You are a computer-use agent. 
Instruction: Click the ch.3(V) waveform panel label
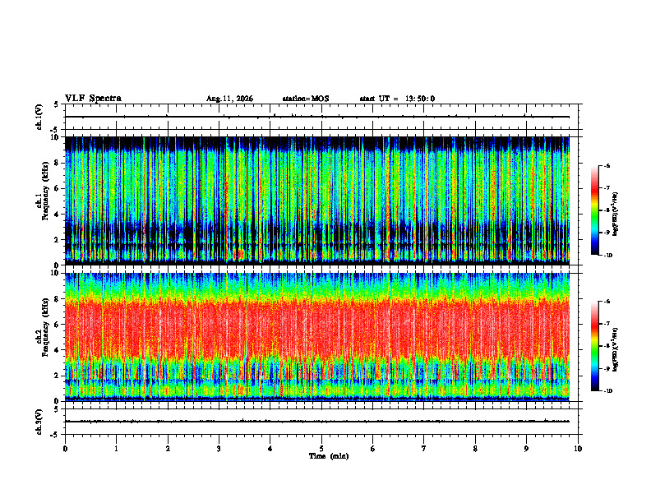39,422
